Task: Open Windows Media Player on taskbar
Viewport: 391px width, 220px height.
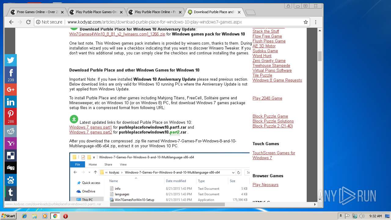Action: tap(45, 216)
